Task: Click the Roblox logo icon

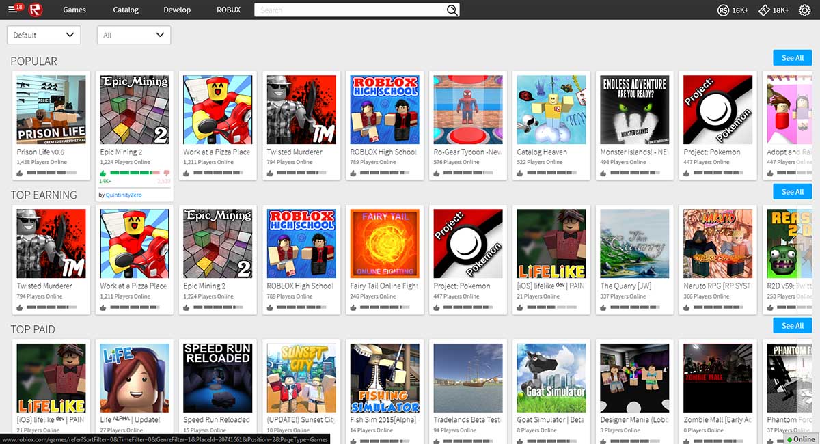Action: (36, 10)
